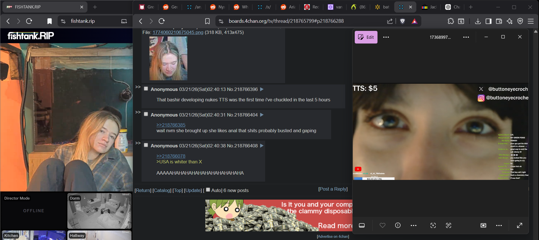The height and width of the screenshot is (240, 539).
Task: Go back in the 4chan browser window
Action: 141,21
